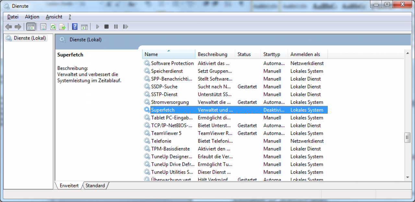The height and width of the screenshot is (202, 415).
Task: Select the TeamViewer 5 service row
Action: pyautogui.click(x=235, y=133)
